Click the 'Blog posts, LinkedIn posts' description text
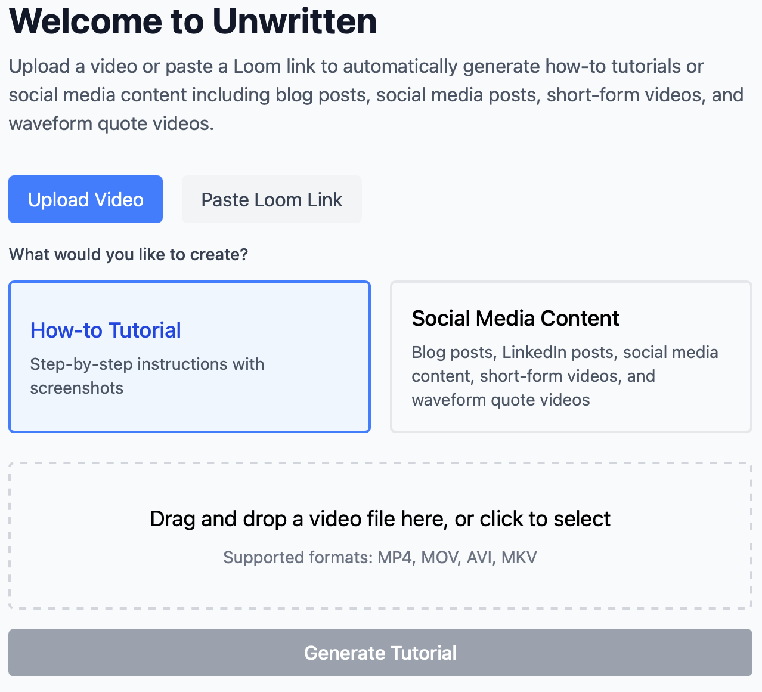This screenshot has width=762, height=692. point(565,376)
